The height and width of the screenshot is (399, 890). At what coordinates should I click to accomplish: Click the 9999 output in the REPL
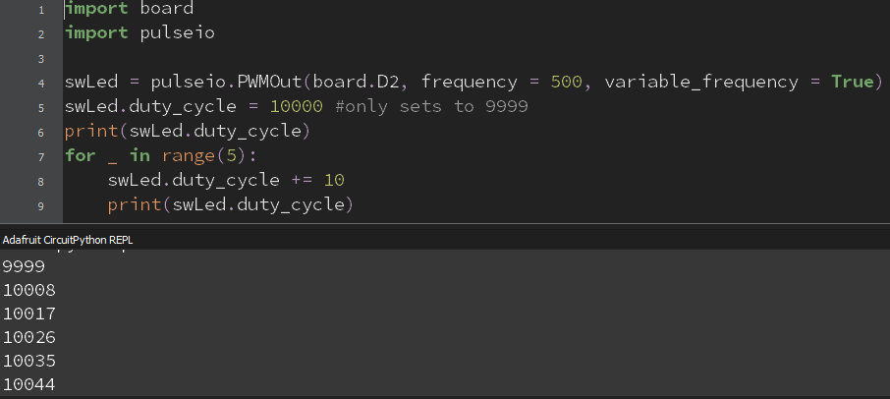tap(24, 266)
